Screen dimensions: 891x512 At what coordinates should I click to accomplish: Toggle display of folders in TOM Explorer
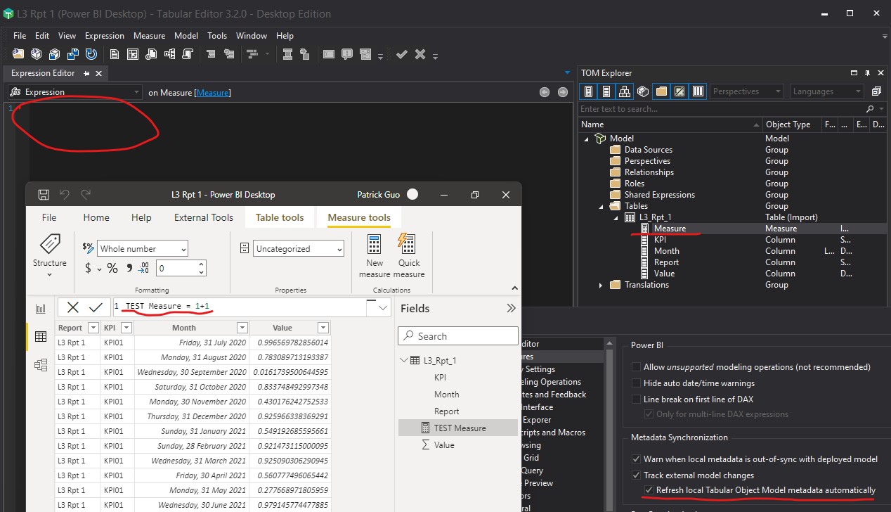661,91
